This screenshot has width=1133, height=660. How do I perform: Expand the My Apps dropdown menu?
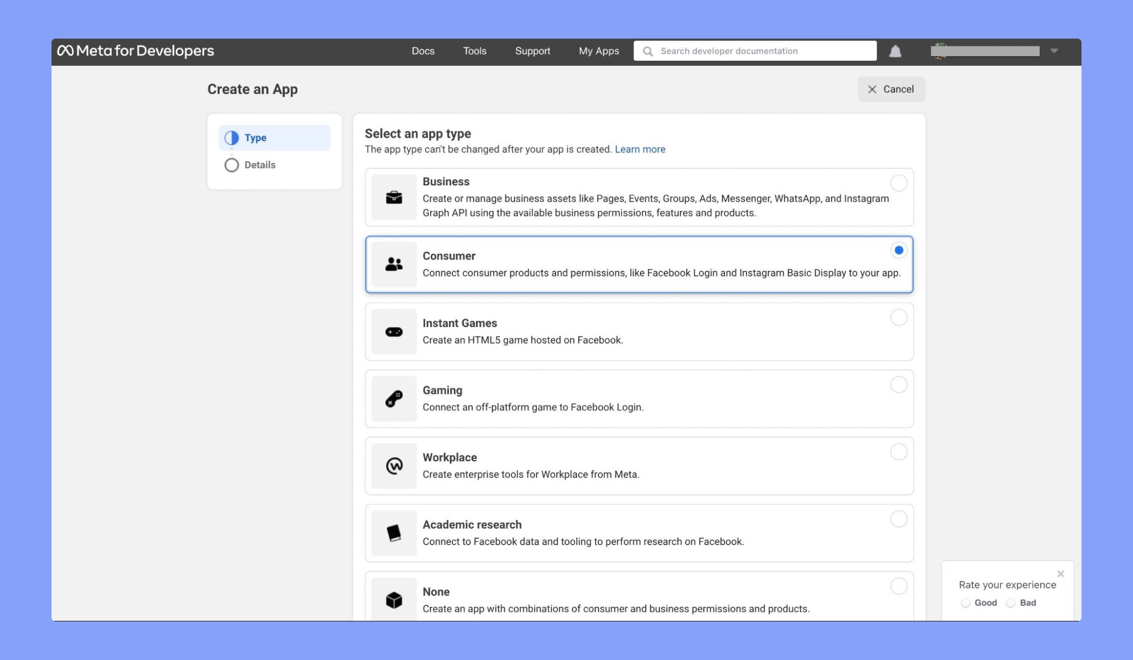tap(599, 50)
